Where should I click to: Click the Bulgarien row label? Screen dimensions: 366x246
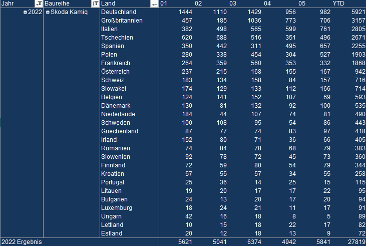pos(114,199)
